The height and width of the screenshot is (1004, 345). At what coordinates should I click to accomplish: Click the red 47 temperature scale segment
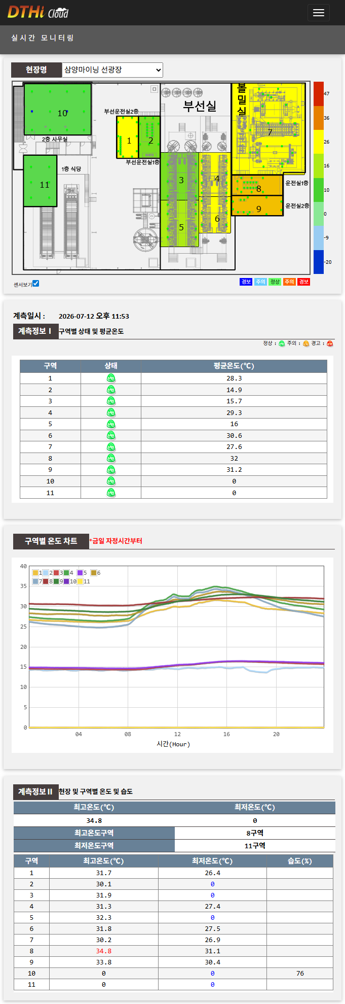coord(318,94)
